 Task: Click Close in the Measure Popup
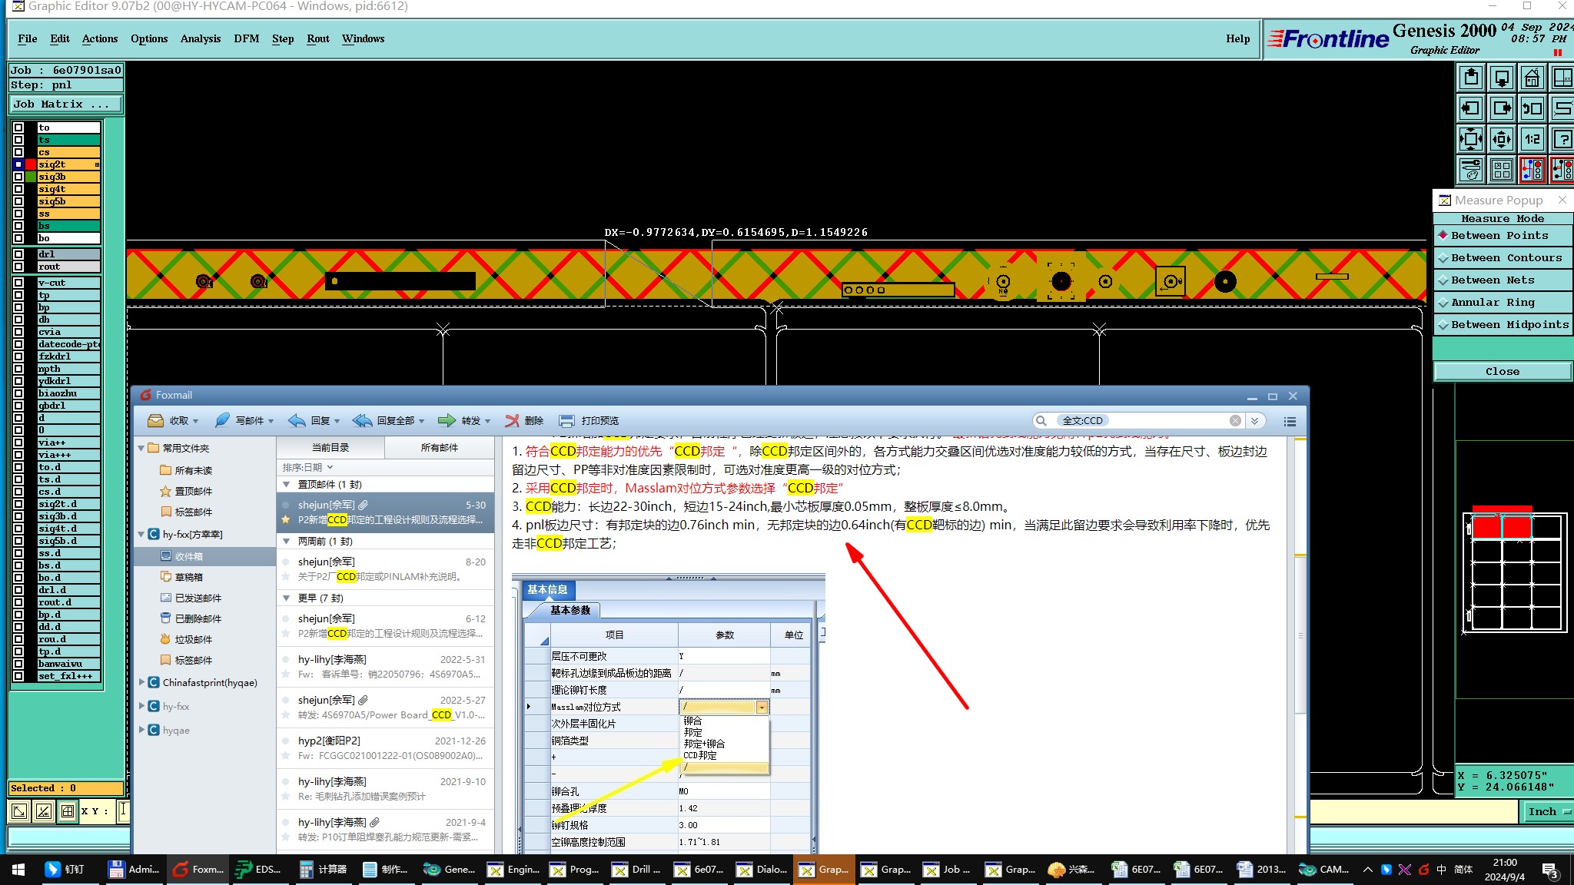[1502, 371]
